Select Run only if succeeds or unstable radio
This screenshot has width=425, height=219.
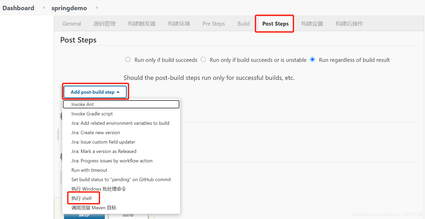point(203,60)
